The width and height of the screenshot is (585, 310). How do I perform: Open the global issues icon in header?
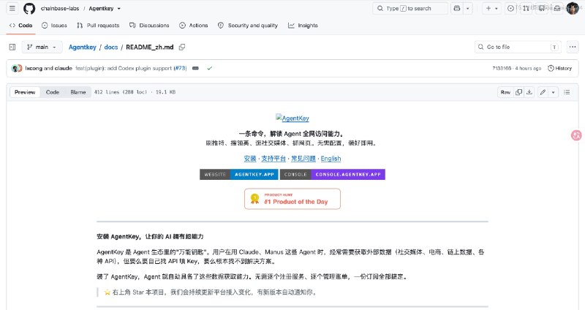pyautogui.click(x=510, y=8)
